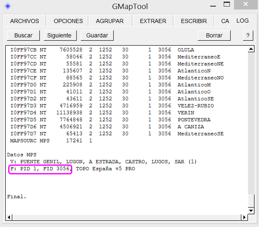Click the log's scroll down arrow
259x227 pixels.
(x=251, y=211)
